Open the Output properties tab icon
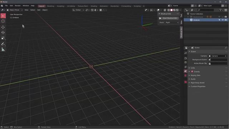 coord(185,62)
